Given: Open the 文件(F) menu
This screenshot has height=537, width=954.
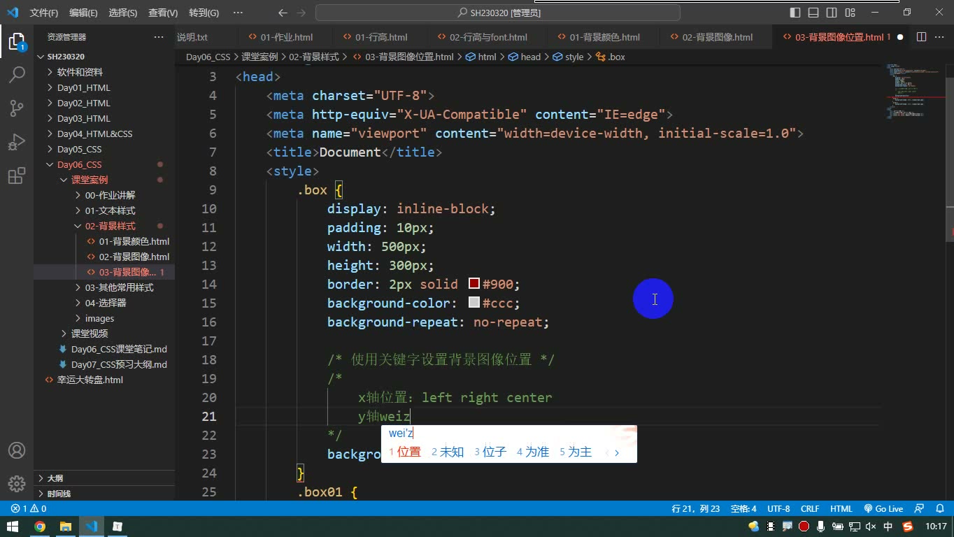Looking at the screenshot, I should [44, 13].
